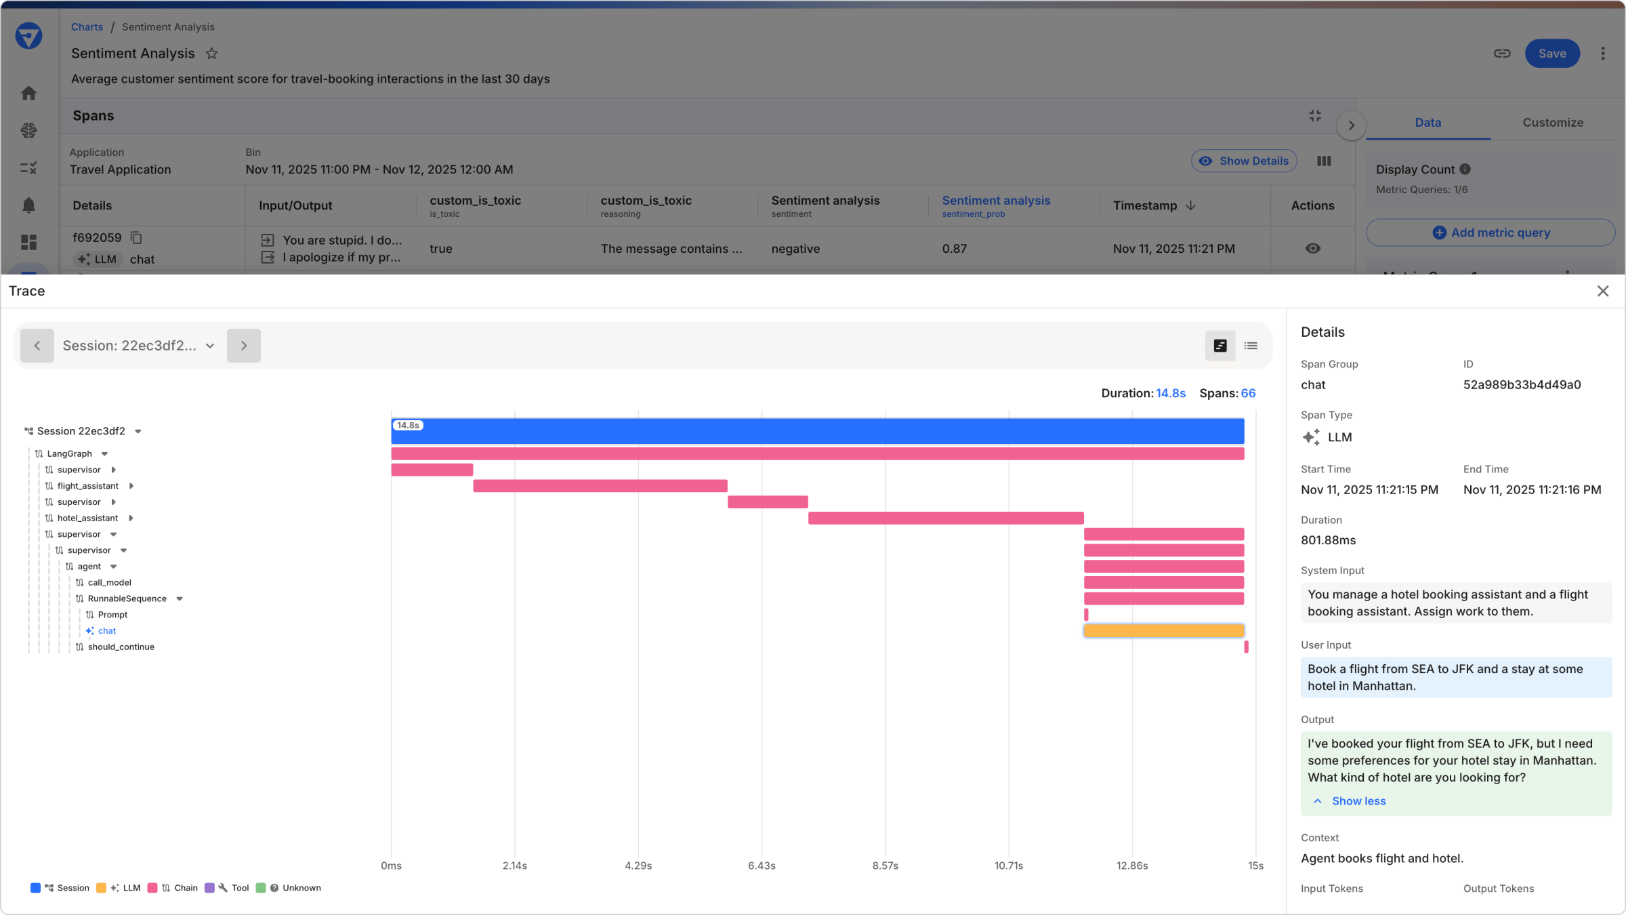This screenshot has height=915, width=1626.
Task: Switch to the Customize tab
Action: coord(1553,123)
